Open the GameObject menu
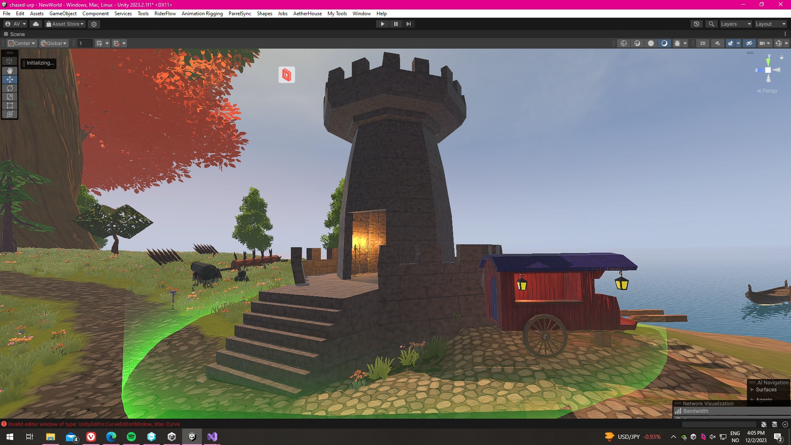The height and width of the screenshot is (445, 791). 63,14
